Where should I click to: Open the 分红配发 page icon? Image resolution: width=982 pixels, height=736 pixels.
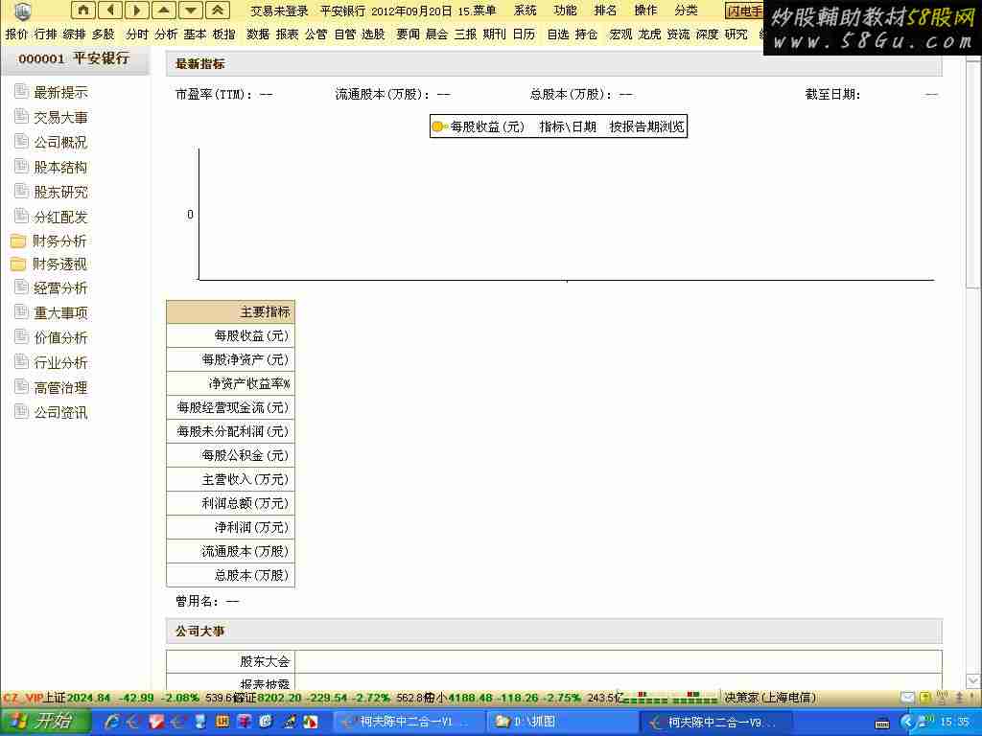pos(21,216)
